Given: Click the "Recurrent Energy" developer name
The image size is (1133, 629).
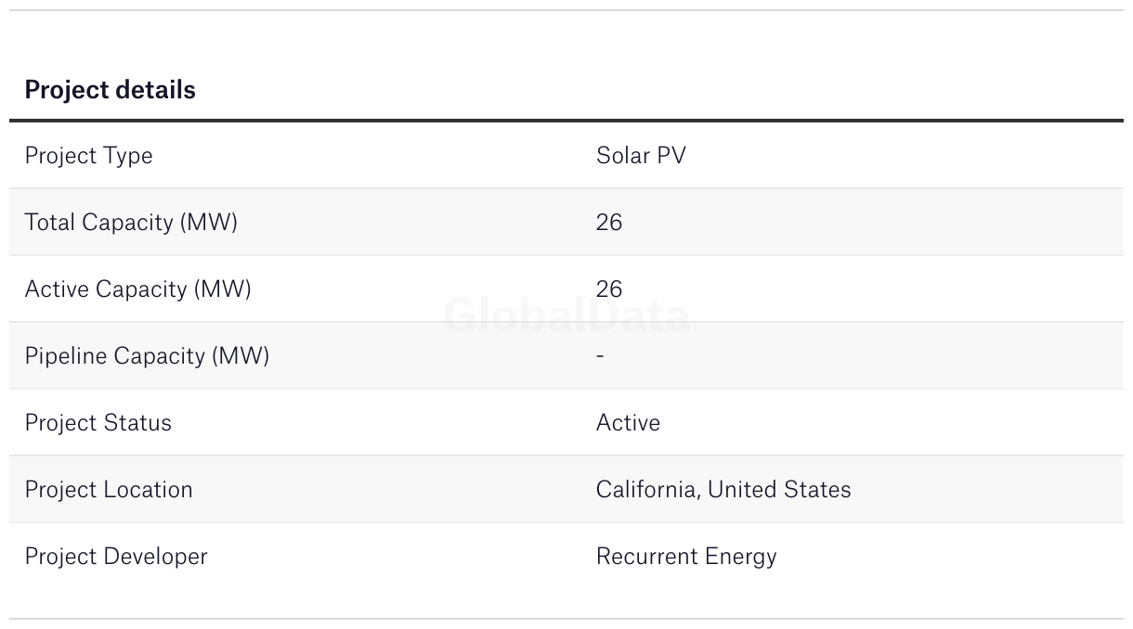Looking at the screenshot, I should (686, 557).
